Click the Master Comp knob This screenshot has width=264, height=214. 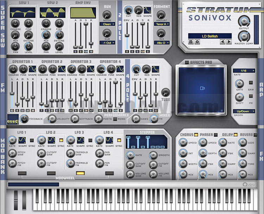coord(244,36)
